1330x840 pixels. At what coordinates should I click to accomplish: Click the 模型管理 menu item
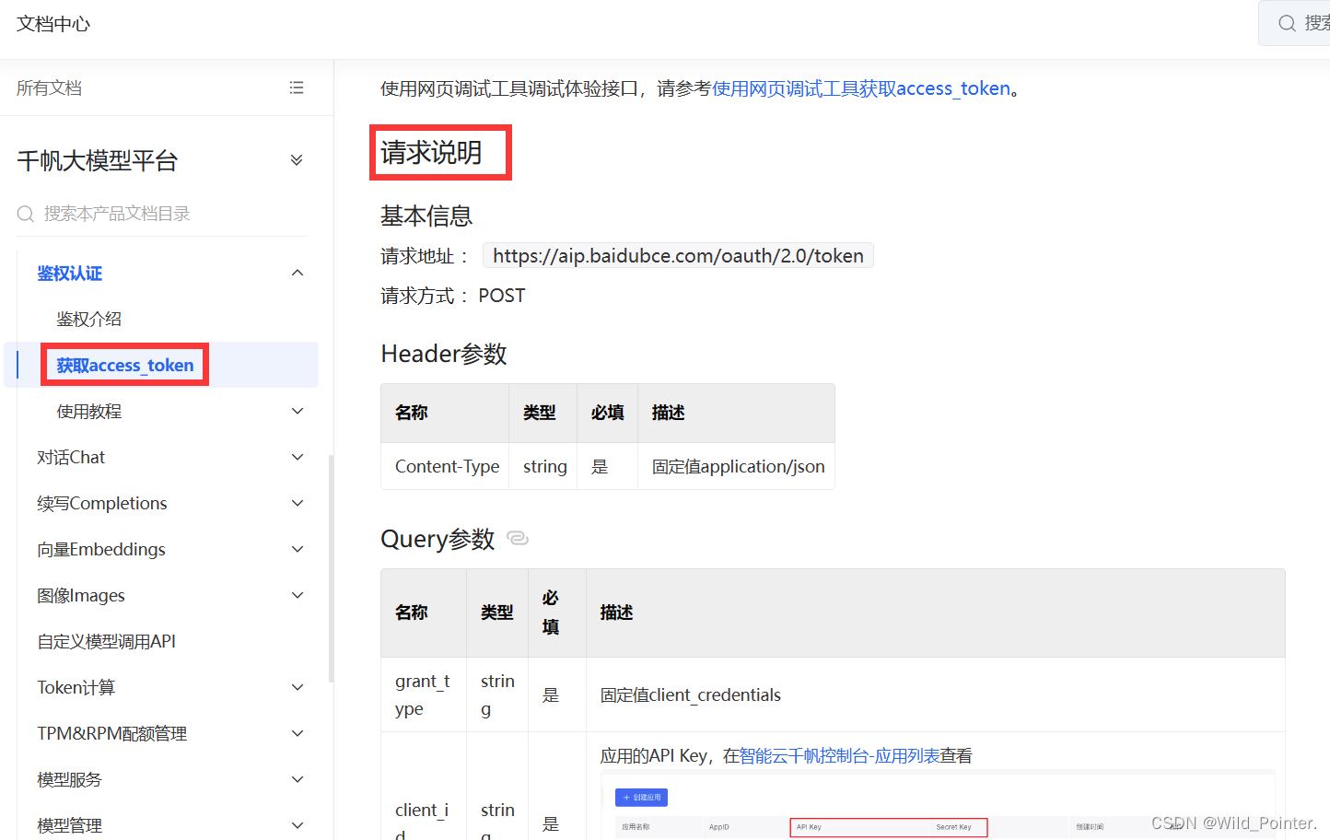(x=69, y=825)
